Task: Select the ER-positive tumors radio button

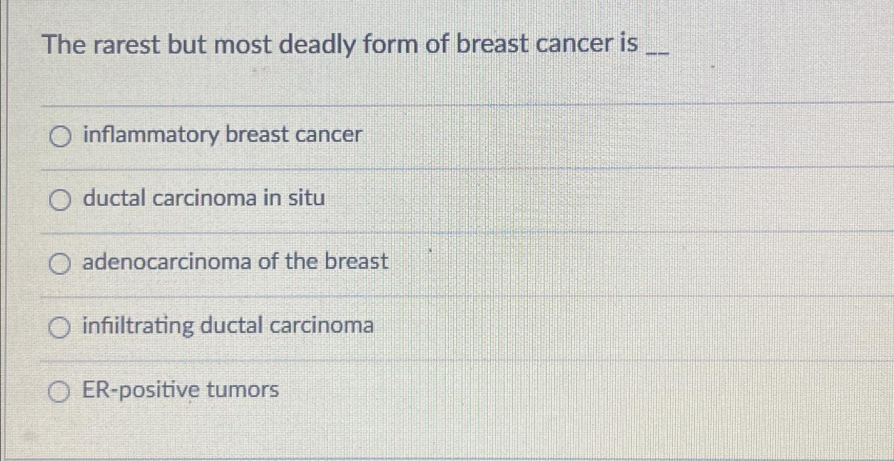Action: click(60, 391)
